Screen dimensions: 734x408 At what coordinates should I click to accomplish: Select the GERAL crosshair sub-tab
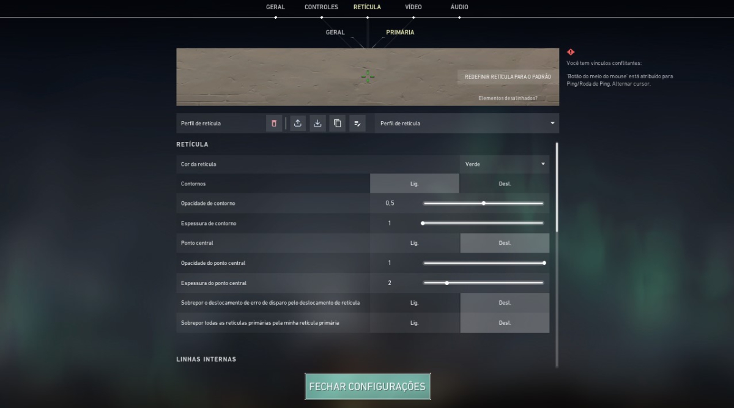335,32
